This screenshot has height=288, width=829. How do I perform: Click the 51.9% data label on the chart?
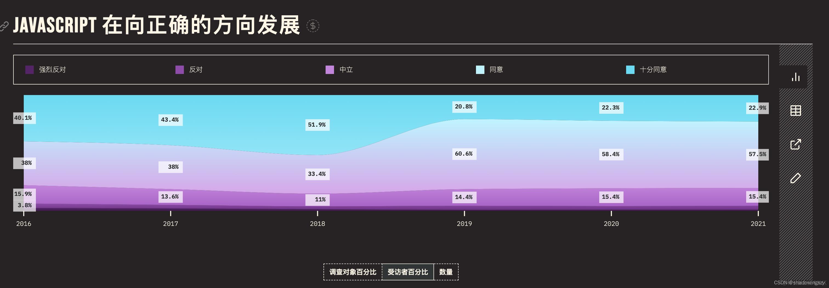(317, 125)
